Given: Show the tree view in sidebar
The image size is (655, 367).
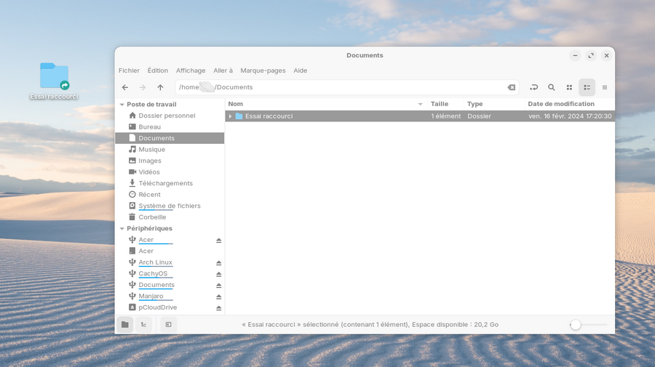Looking at the screenshot, I should (144, 325).
